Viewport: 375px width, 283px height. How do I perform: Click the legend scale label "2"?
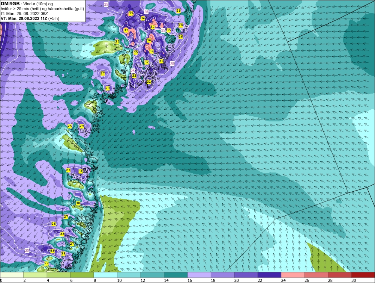pyautogui.click(x=25, y=280)
